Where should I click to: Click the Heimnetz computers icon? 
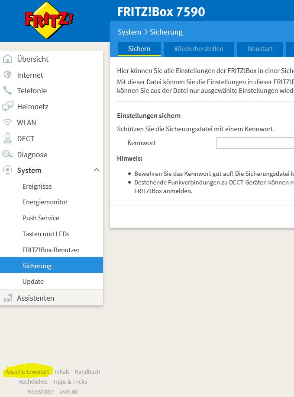tap(7, 107)
